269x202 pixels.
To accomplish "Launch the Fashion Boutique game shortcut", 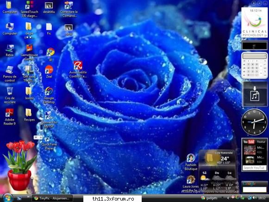I will (x=191, y=162).
